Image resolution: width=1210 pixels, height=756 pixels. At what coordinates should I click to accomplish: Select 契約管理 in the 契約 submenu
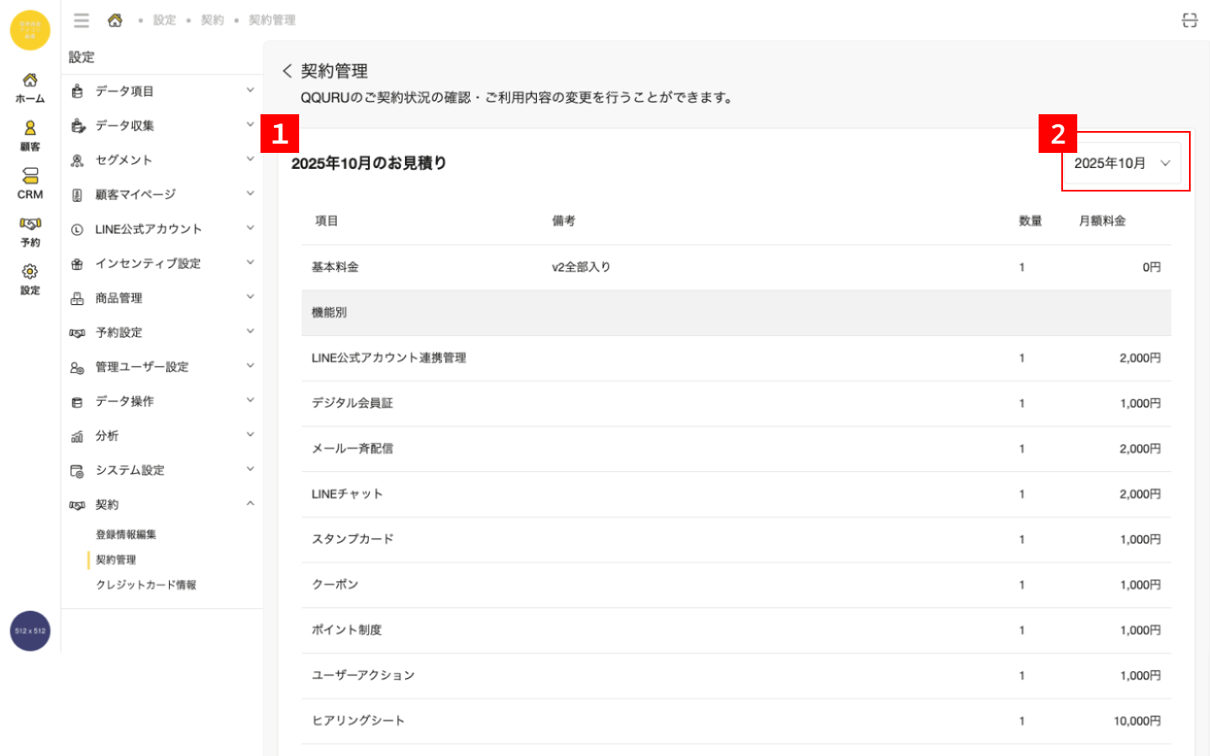click(116, 559)
